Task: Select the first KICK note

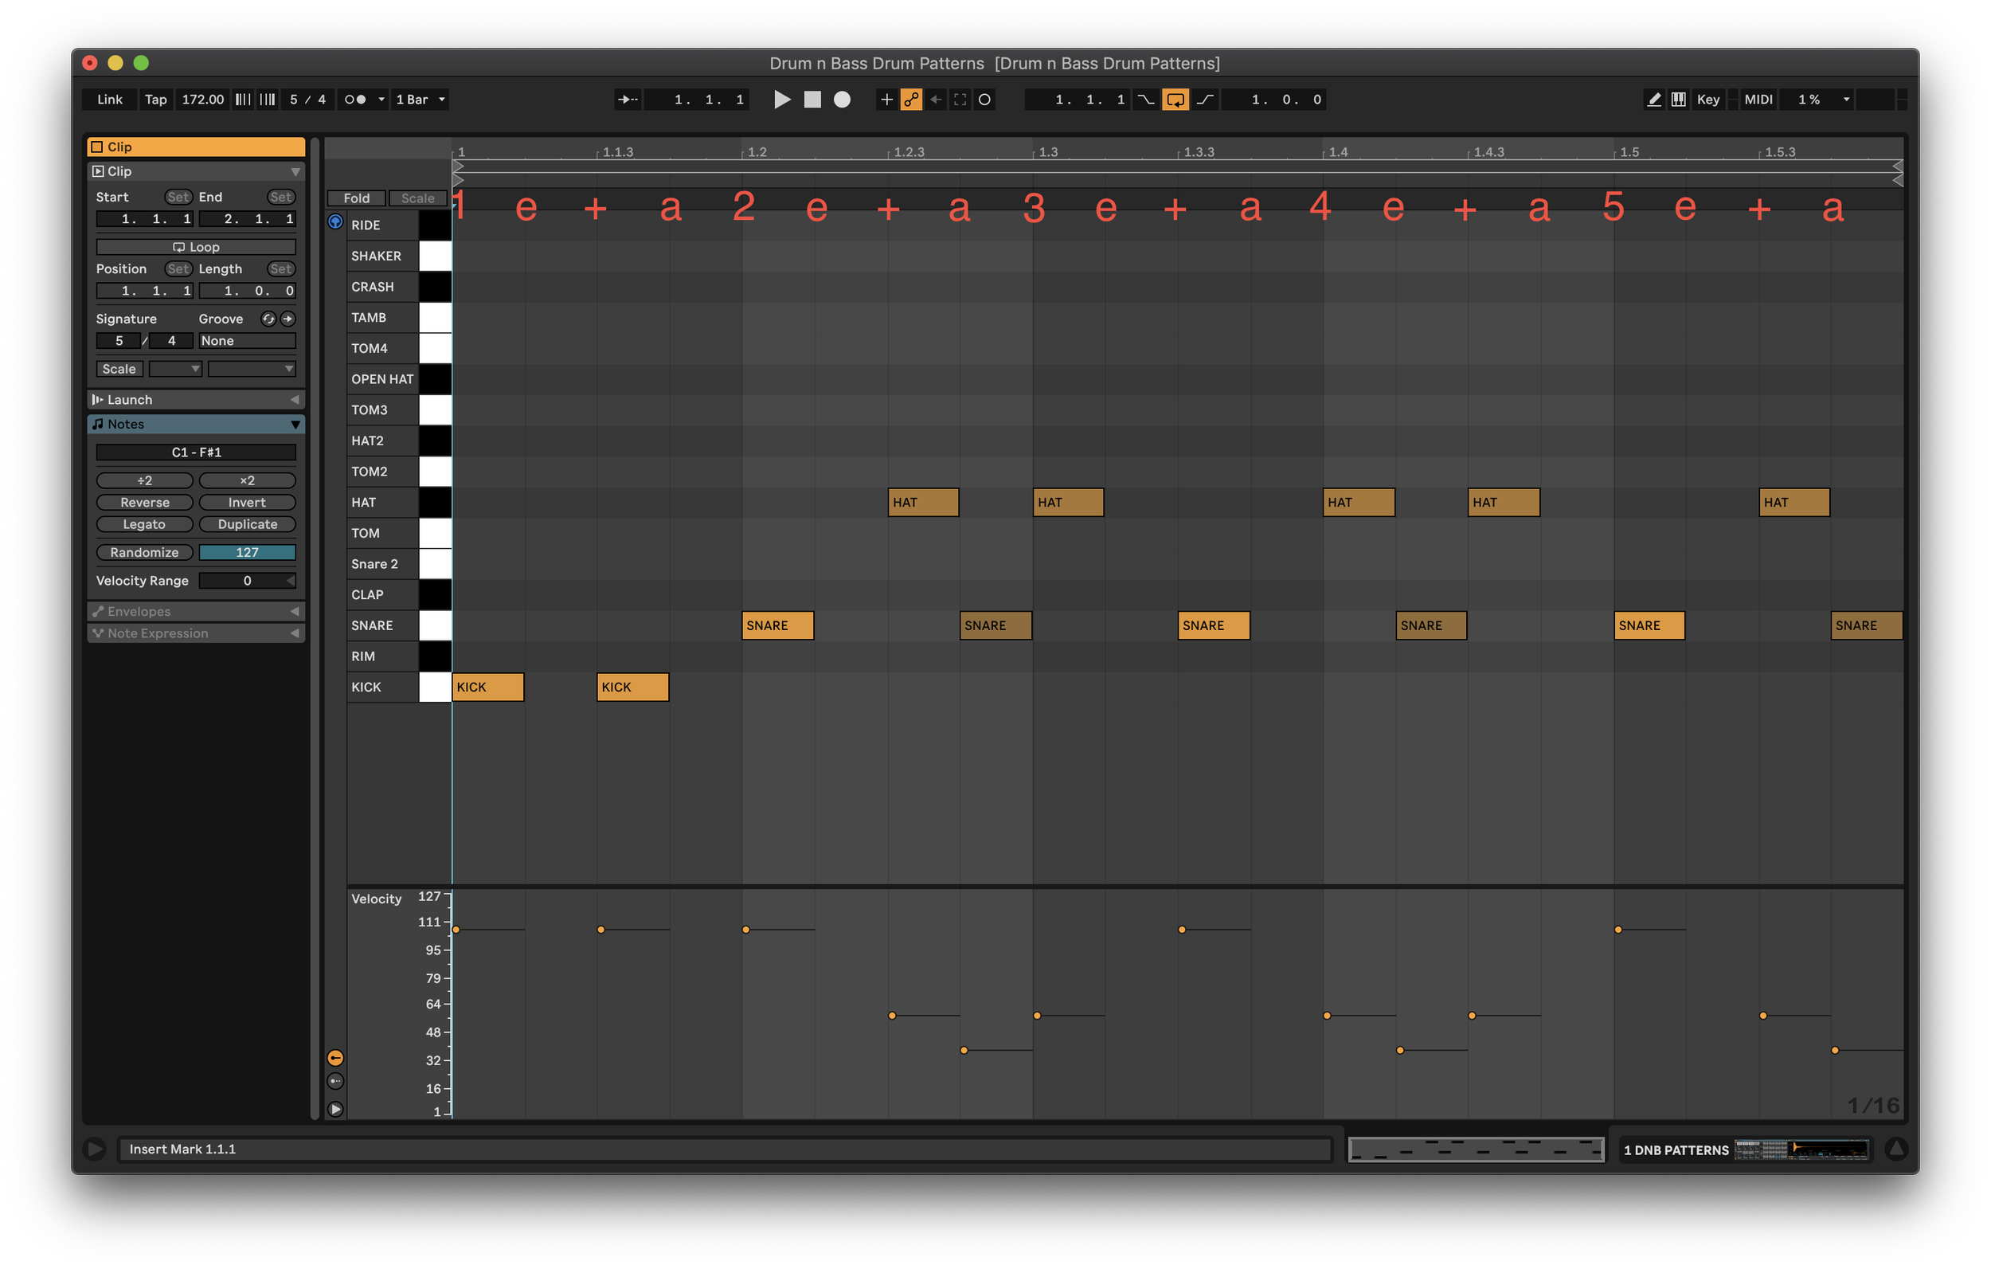Action: pyautogui.click(x=488, y=687)
